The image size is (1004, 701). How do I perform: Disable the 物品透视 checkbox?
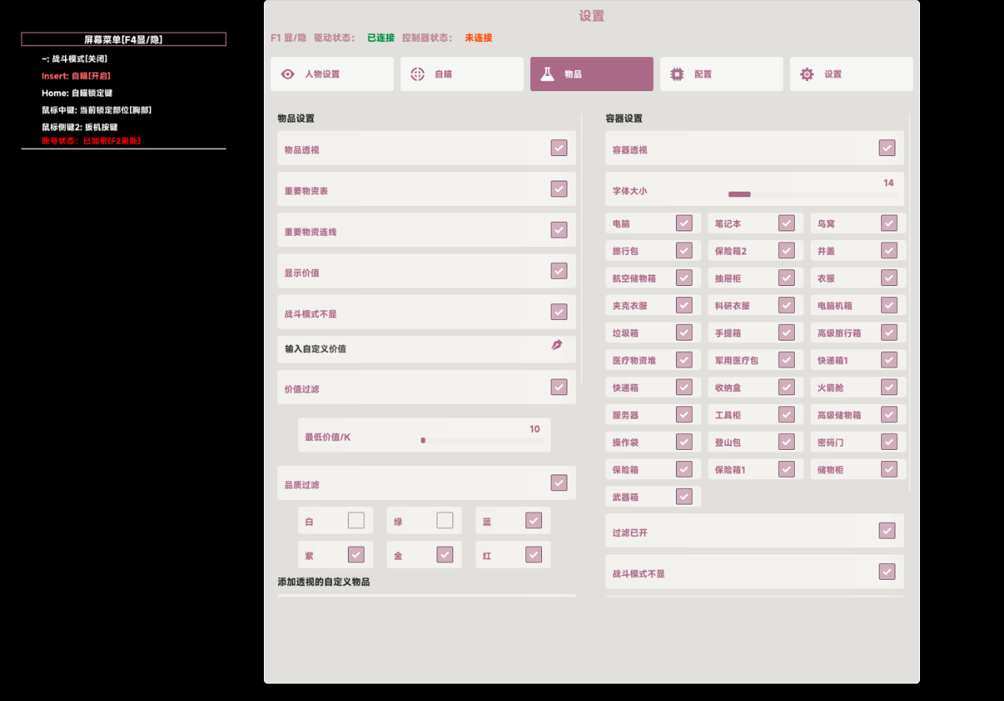[559, 148]
